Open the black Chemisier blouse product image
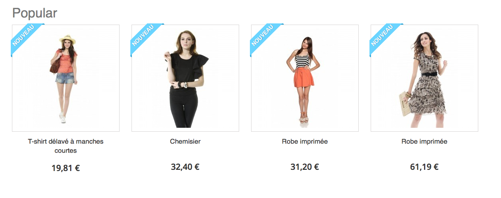501x198 pixels. point(185,78)
